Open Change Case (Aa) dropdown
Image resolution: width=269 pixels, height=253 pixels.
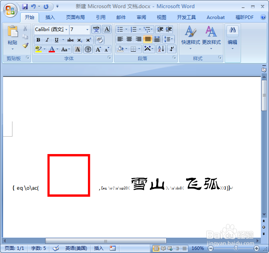(x=66, y=49)
